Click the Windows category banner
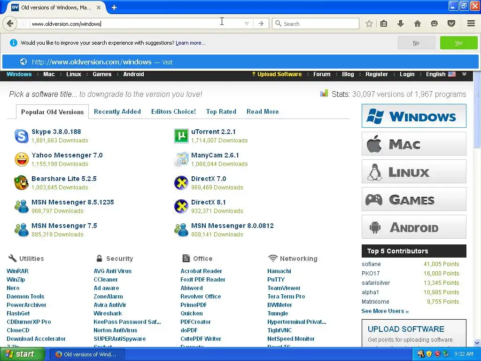Viewport: 481px width, 361px height. click(x=414, y=116)
